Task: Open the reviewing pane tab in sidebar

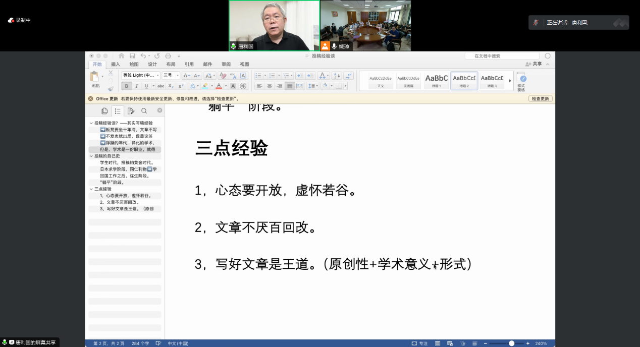Action: (131, 111)
